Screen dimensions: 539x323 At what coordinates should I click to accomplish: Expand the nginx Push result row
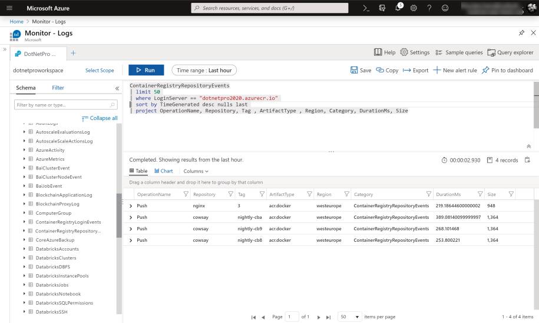coord(131,206)
